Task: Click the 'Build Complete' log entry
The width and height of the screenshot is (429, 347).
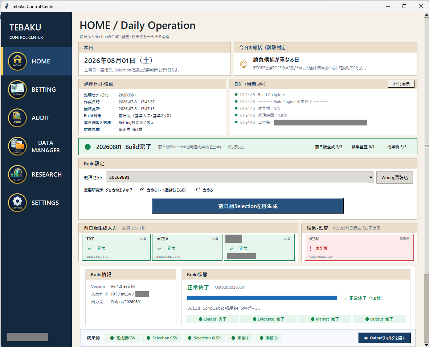Action: click(x=271, y=95)
